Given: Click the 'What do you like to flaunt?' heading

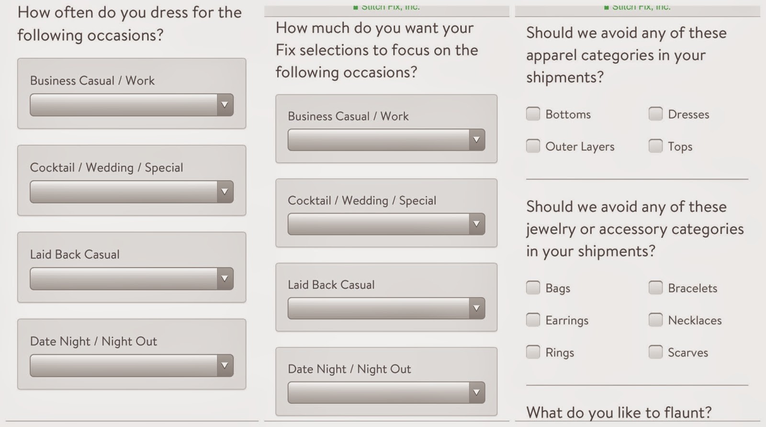Looking at the screenshot, I should (619, 412).
